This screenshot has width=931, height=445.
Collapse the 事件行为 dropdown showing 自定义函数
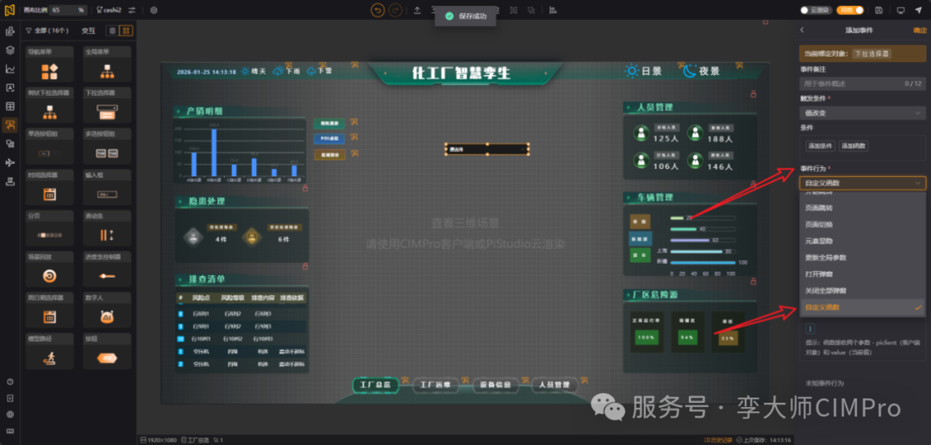(x=861, y=183)
